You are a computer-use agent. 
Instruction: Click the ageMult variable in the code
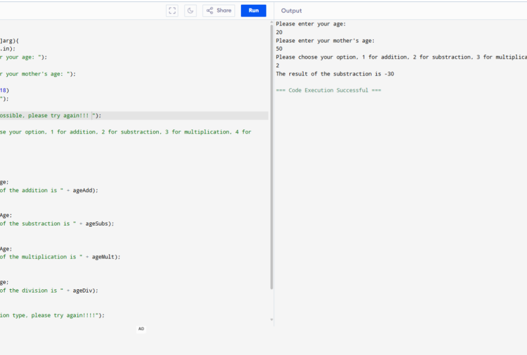[x=105, y=257]
